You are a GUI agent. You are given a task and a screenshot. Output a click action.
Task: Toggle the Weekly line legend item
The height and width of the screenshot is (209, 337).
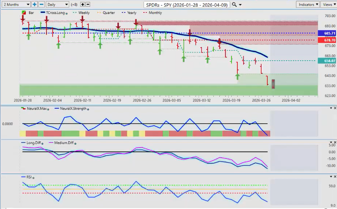coord(82,13)
